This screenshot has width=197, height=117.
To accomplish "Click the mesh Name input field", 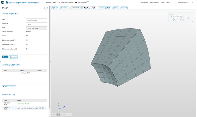I will point(37,20).
